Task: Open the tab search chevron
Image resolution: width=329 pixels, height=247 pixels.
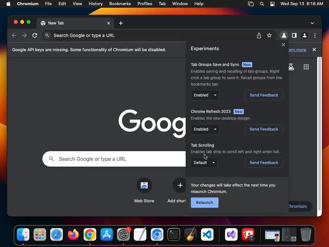Action: 312,23
